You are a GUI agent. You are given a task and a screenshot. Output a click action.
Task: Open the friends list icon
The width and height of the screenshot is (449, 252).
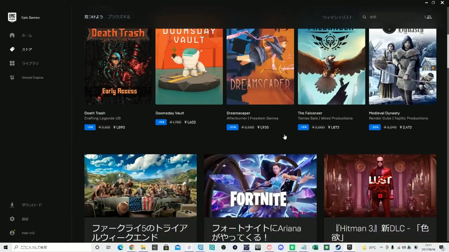[x=428, y=17]
